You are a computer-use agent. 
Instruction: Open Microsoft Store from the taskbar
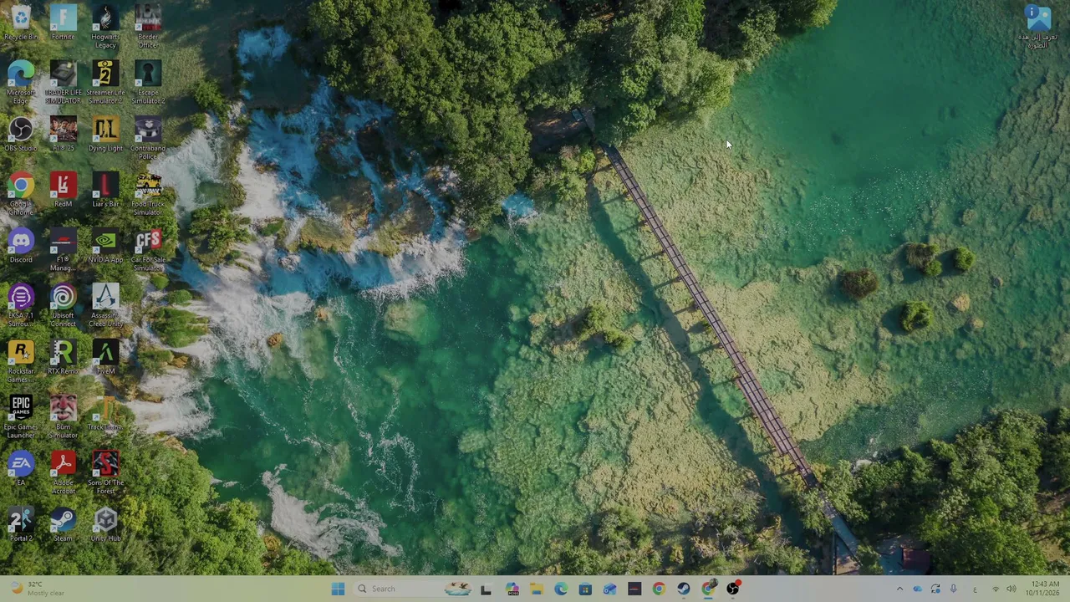pos(585,589)
